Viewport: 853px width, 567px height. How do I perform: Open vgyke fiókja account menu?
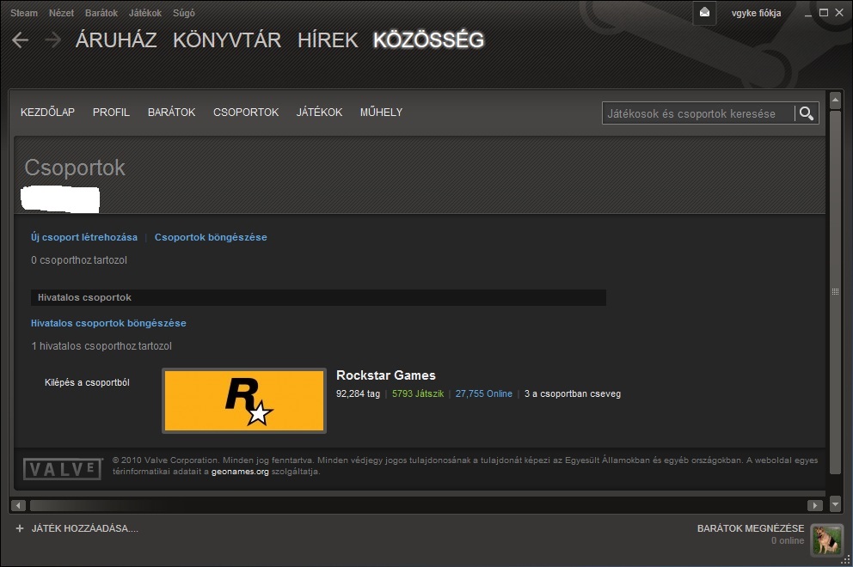756,13
